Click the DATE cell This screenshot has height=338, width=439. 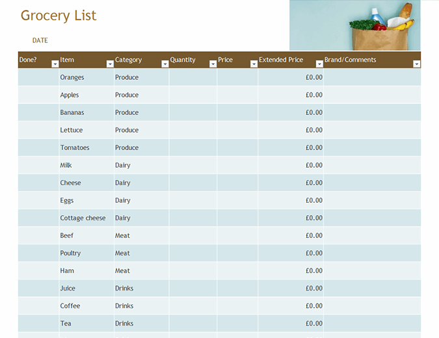pos(40,40)
